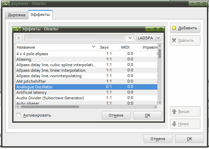Click the Удалить cross icon
This screenshot has width=209, height=149.
click(174, 40)
